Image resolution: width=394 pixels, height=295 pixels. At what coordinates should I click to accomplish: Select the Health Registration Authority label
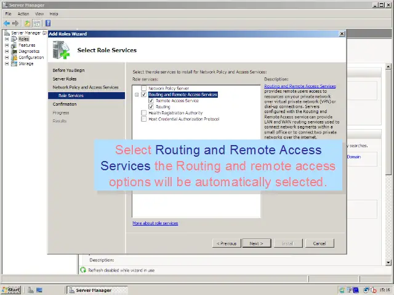175,113
